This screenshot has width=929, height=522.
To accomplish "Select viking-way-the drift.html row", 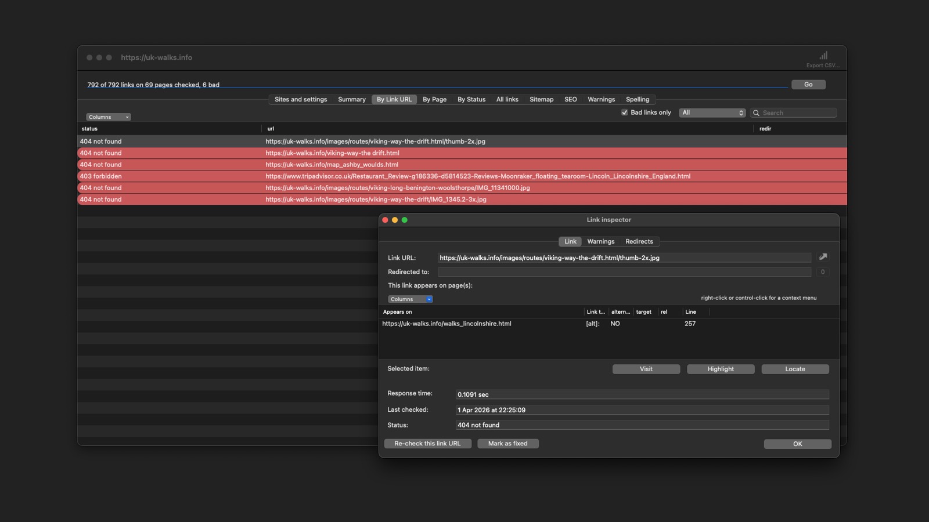I will pyautogui.click(x=462, y=153).
